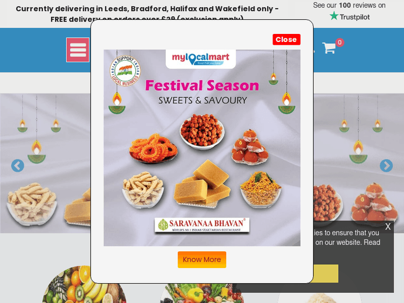Go to the previous carousel slide
Screen dimensions: 404x303
point(18,166)
